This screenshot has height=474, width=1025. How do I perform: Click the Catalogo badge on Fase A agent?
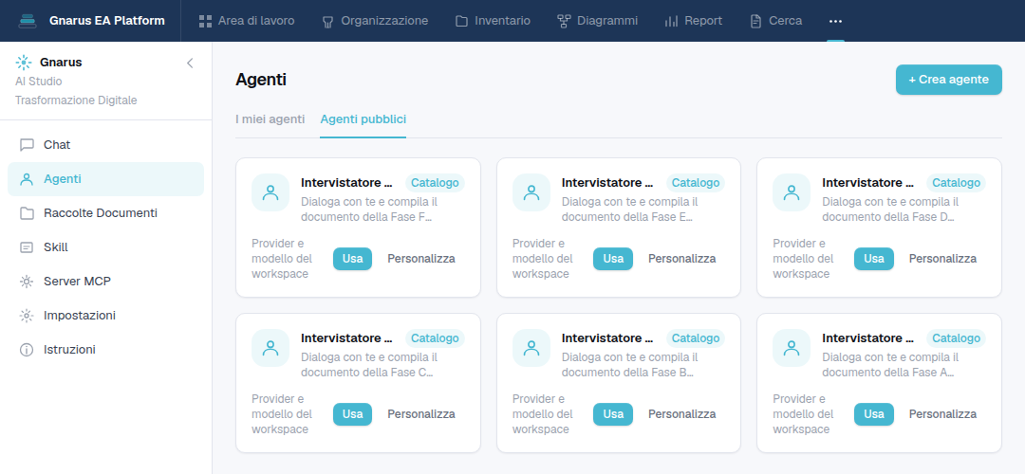coord(957,338)
